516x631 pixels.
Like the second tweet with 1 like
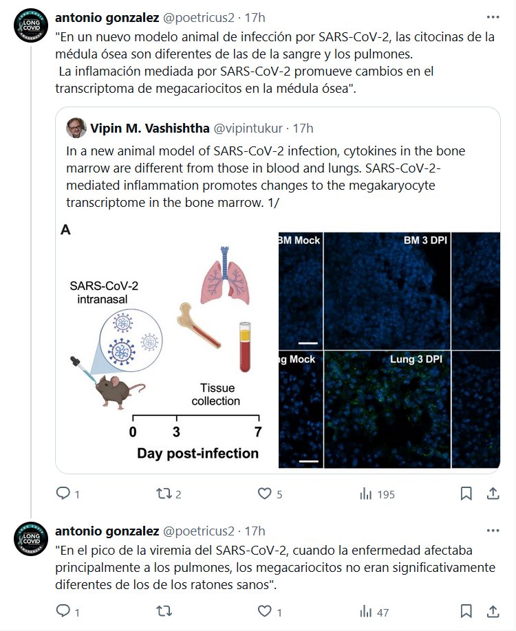pos(265,611)
